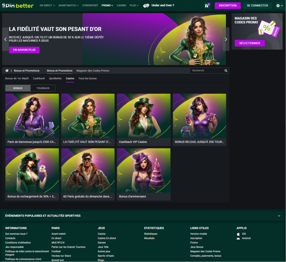The height and width of the screenshot is (262, 286).
Task: Open footer Magasin des Codes Promo link
Action: tap(205, 251)
